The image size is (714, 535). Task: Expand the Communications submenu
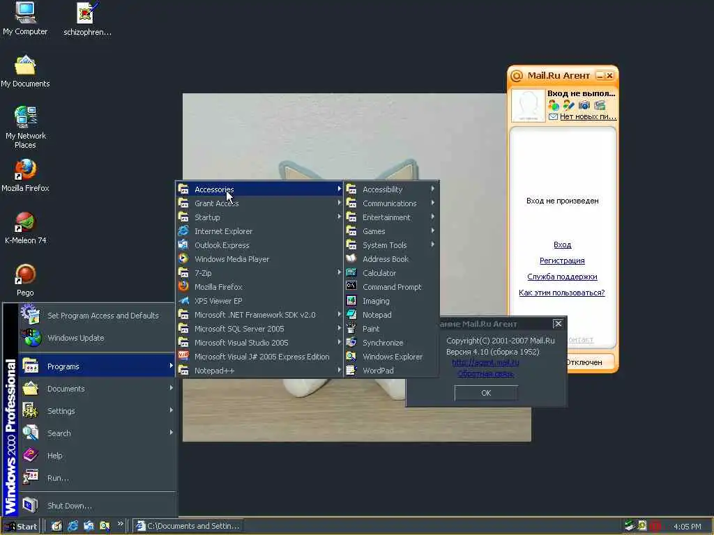click(391, 203)
